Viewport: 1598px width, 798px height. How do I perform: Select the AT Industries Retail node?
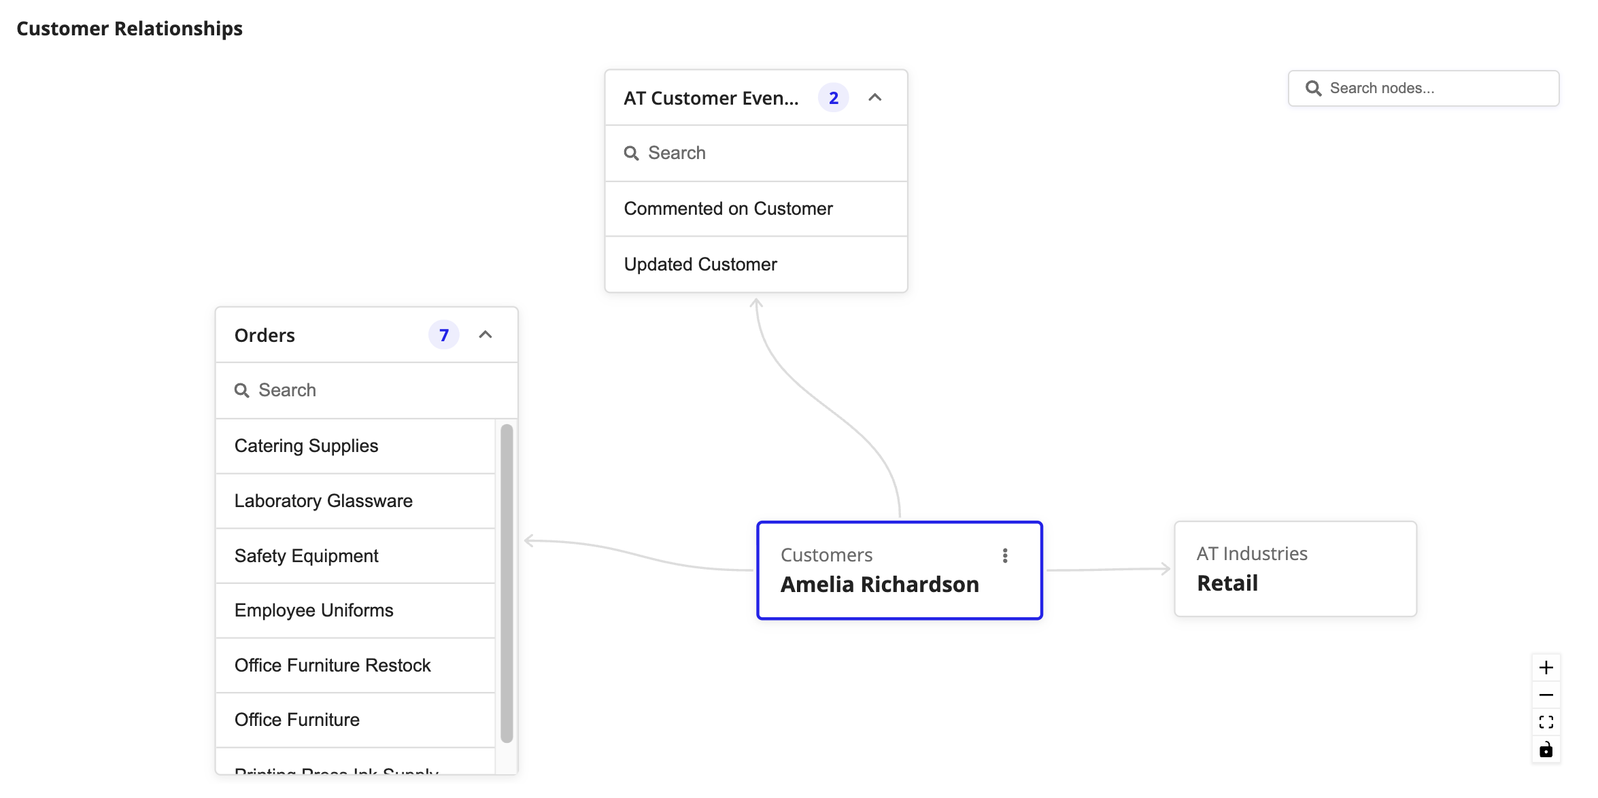click(1295, 569)
